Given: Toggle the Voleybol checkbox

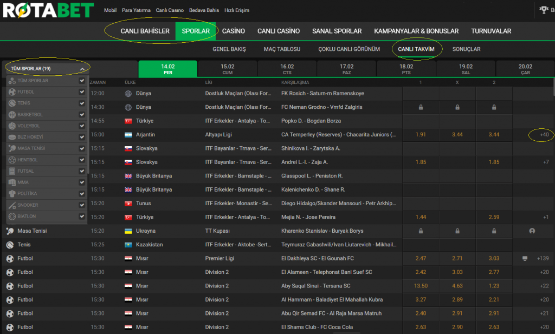Looking at the screenshot, I should click(x=82, y=126).
